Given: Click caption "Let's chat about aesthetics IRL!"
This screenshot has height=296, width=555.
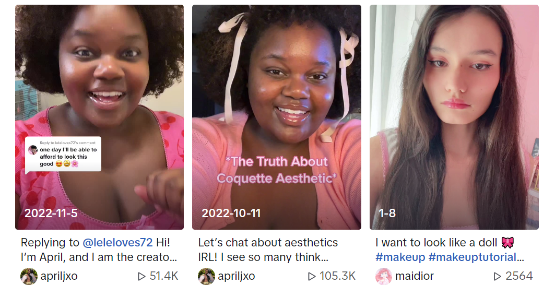Looking at the screenshot, I should coord(268,250).
